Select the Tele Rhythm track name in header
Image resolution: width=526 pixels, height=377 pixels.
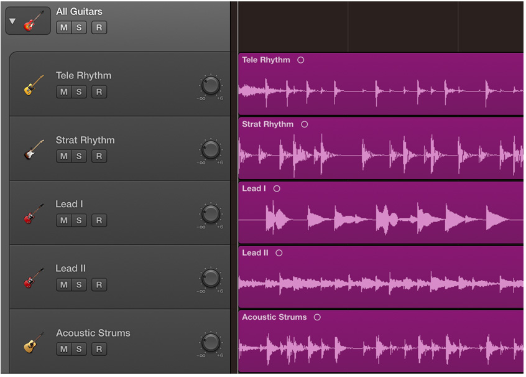[83, 75]
